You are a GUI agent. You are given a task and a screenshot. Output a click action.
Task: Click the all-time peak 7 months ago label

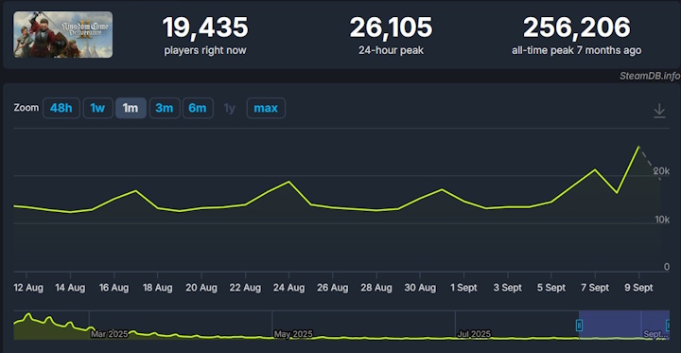[576, 50]
